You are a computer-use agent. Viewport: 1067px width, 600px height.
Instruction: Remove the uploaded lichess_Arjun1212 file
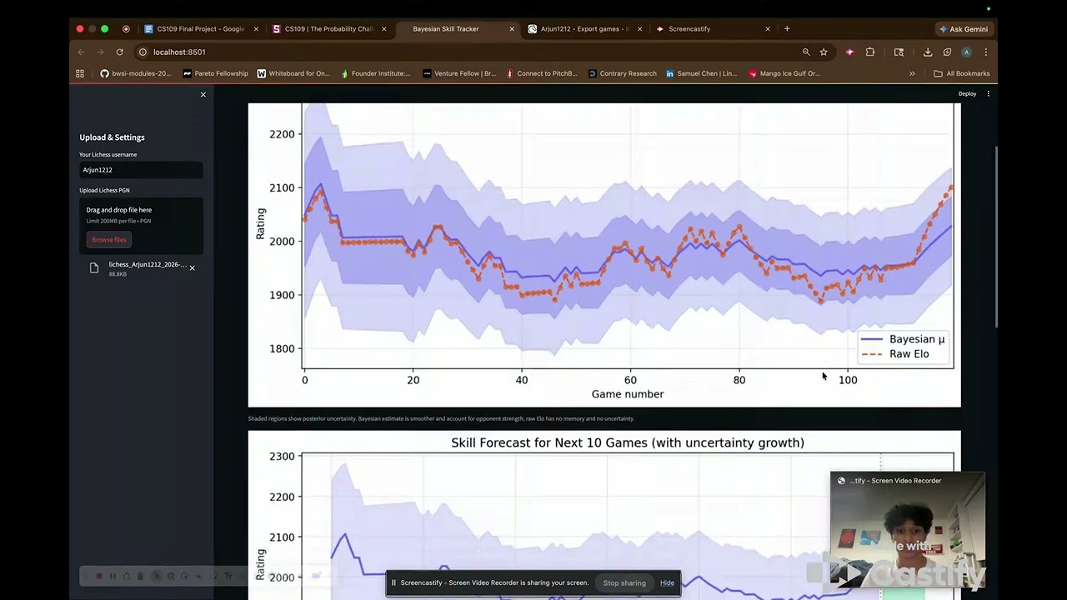pos(192,267)
